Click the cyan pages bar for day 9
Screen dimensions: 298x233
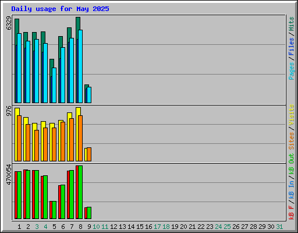coord(89,95)
